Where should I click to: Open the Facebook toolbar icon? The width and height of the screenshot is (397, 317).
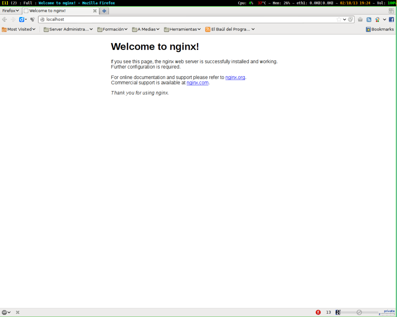point(392,19)
